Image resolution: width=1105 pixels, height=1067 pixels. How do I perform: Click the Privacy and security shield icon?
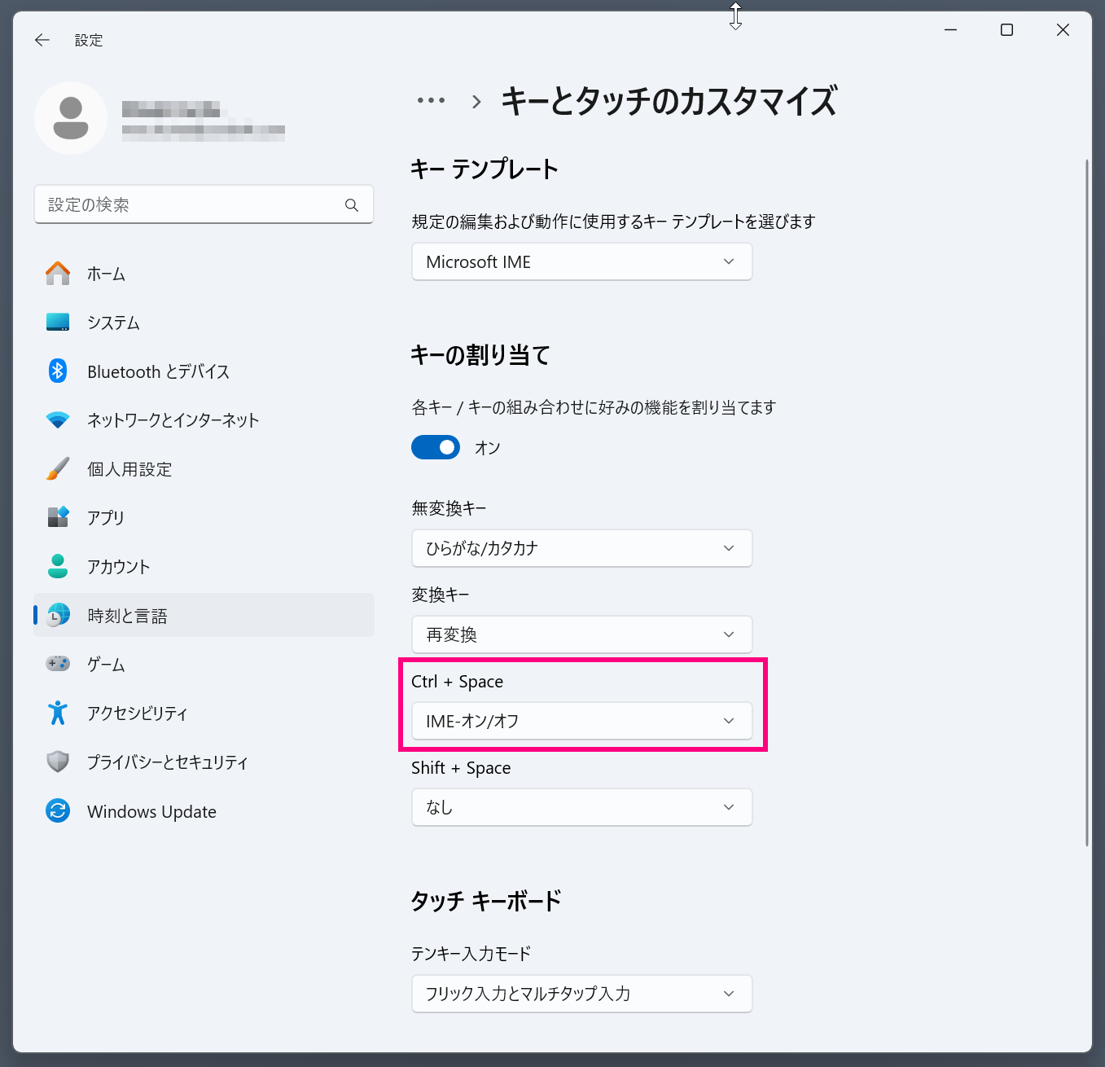58,762
